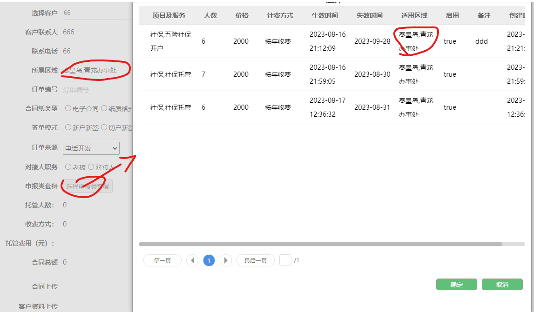Image resolution: width=534 pixels, height=312 pixels.
Task: Click 按年收费 in the 2023-09-28 row
Action: 278,41
